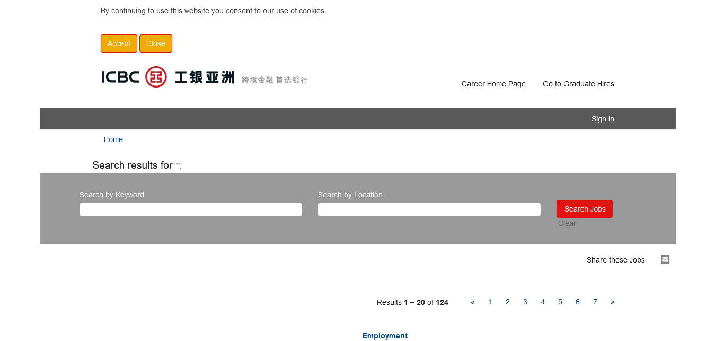Accept the cookies consent

[119, 43]
